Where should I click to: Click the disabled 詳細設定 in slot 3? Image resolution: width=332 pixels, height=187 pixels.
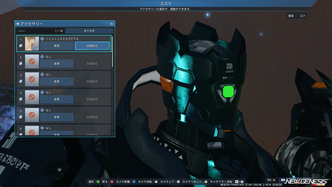pyautogui.click(x=92, y=81)
